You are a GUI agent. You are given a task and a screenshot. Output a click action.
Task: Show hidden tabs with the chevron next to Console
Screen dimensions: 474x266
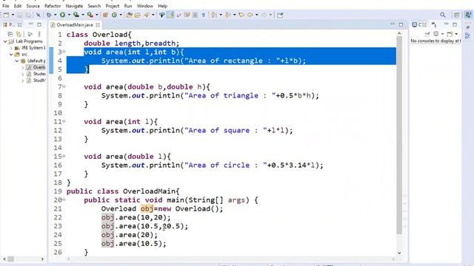tap(434, 24)
